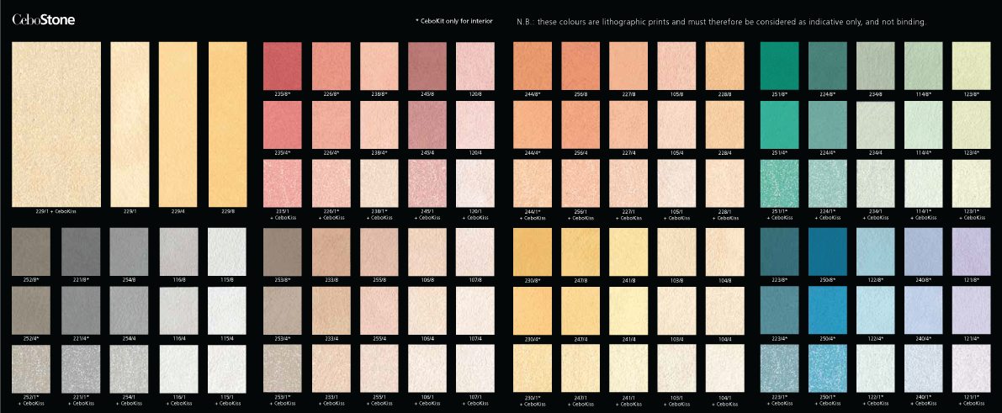The height and width of the screenshot is (413, 1002).
Task: Click the green 251/8* swatch
Action: tap(780, 65)
